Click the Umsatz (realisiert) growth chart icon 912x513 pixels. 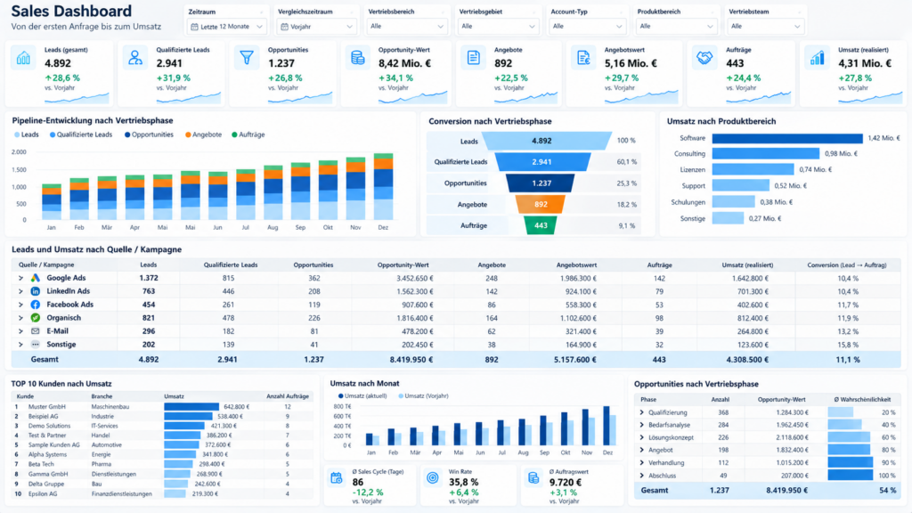[x=818, y=58]
